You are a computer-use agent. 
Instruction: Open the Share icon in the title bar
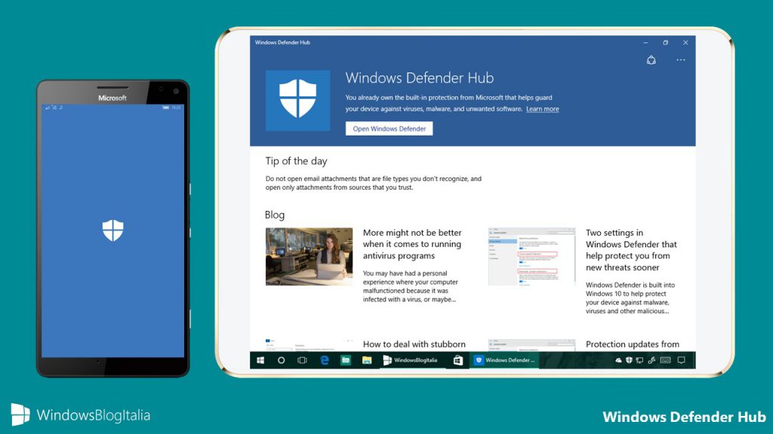pos(651,60)
